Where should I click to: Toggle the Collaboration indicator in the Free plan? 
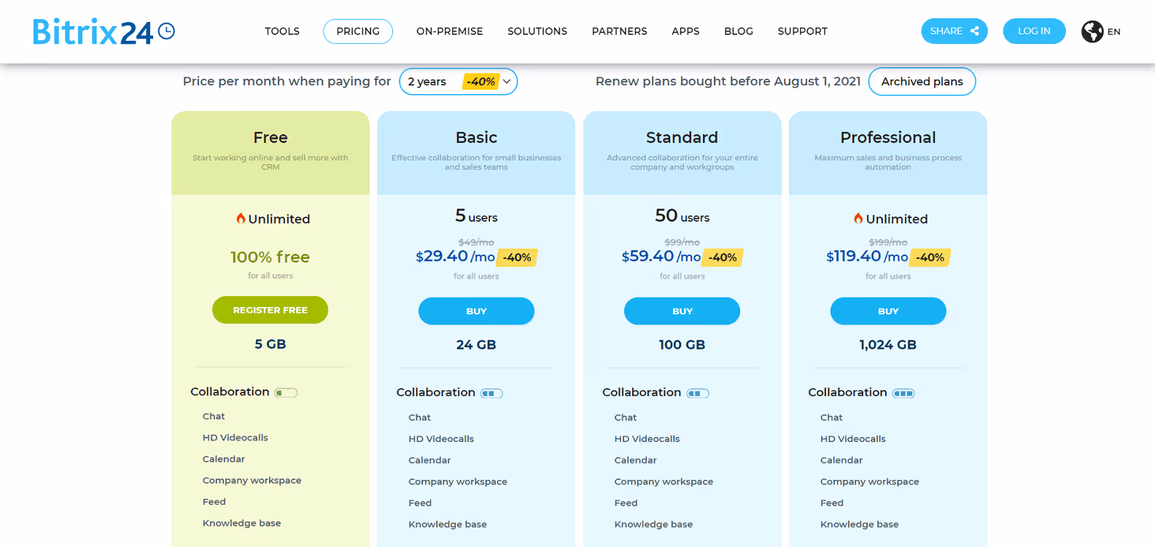(286, 393)
